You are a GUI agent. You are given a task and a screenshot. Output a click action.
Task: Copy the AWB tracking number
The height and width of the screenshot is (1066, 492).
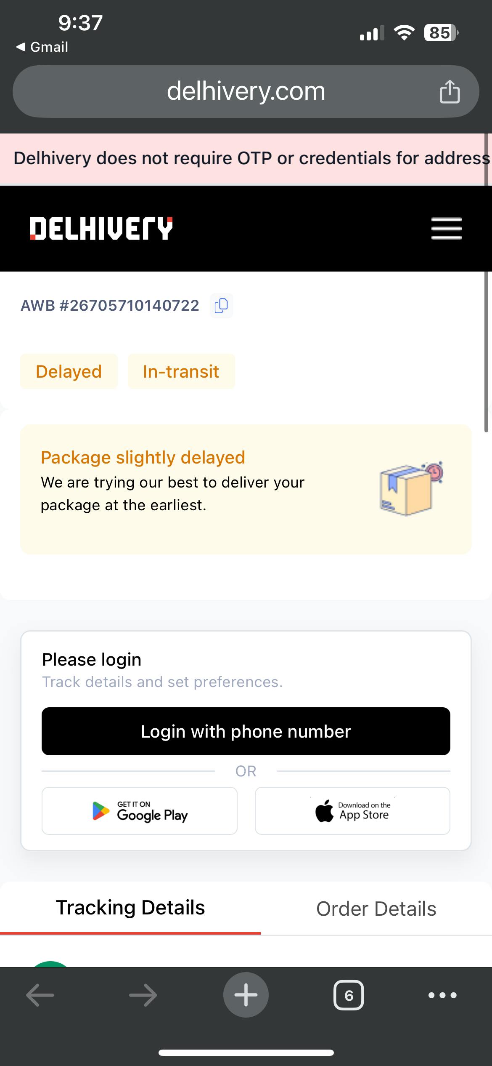(x=221, y=305)
